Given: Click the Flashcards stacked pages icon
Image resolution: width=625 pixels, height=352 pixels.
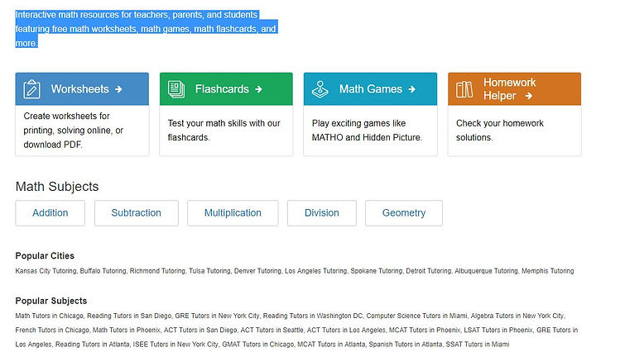Looking at the screenshot, I should click(176, 89).
